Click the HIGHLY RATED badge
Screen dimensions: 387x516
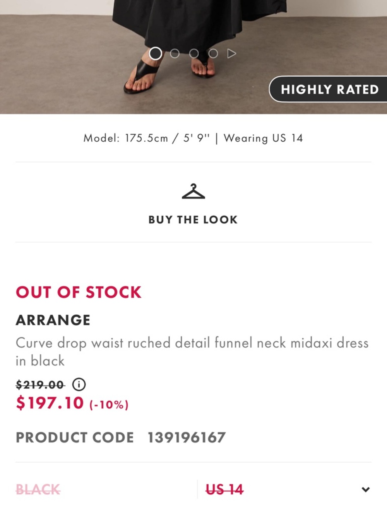click(329, 89)
